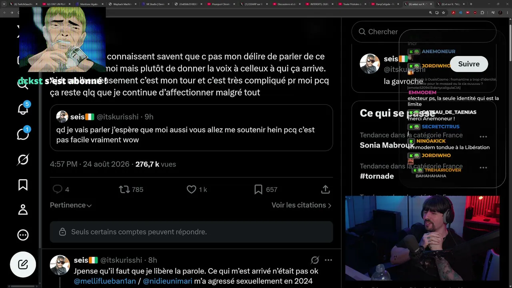512x288 pixels.
Task: Switch to the TwitchGauchiste browser tab
Action: [x=23, y=4]
